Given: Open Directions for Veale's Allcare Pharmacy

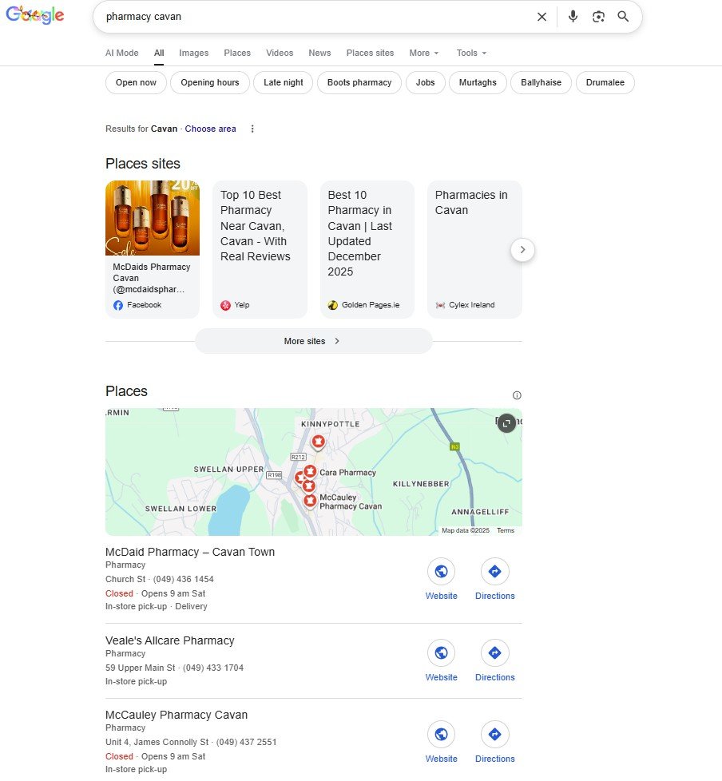Looking at the screenshot, I should [x=494, y=652].
